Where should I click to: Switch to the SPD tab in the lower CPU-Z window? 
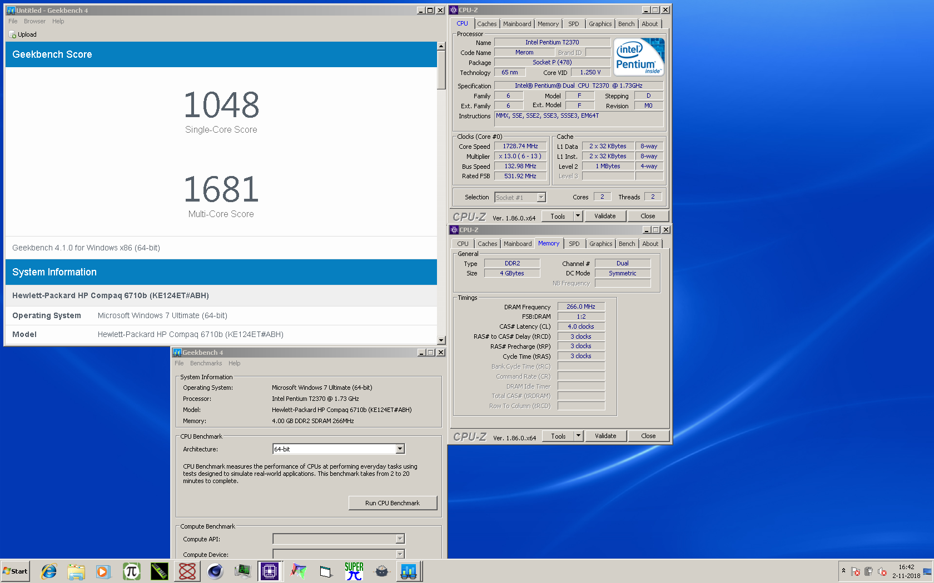(574, 244)
